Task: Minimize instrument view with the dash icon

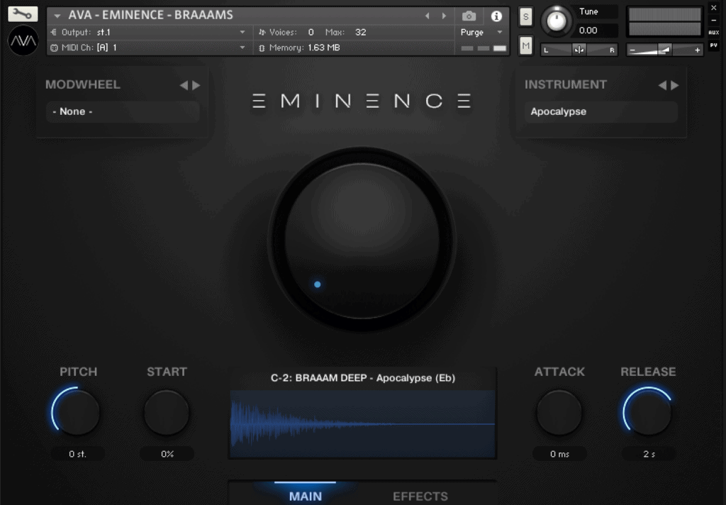Action: click(x=713, y=21)
